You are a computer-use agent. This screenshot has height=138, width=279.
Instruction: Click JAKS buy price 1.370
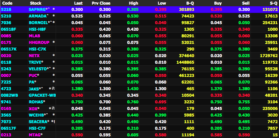[x=216, y=89]
